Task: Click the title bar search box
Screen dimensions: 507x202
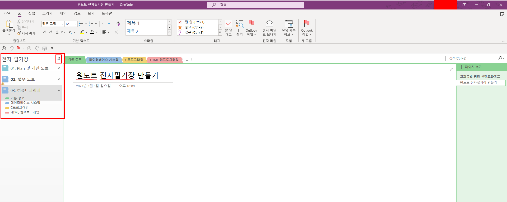Action: point(255,5)
